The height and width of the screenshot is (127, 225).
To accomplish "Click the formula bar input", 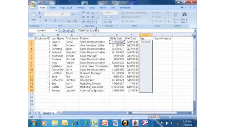I will click(x=134, y=31).
